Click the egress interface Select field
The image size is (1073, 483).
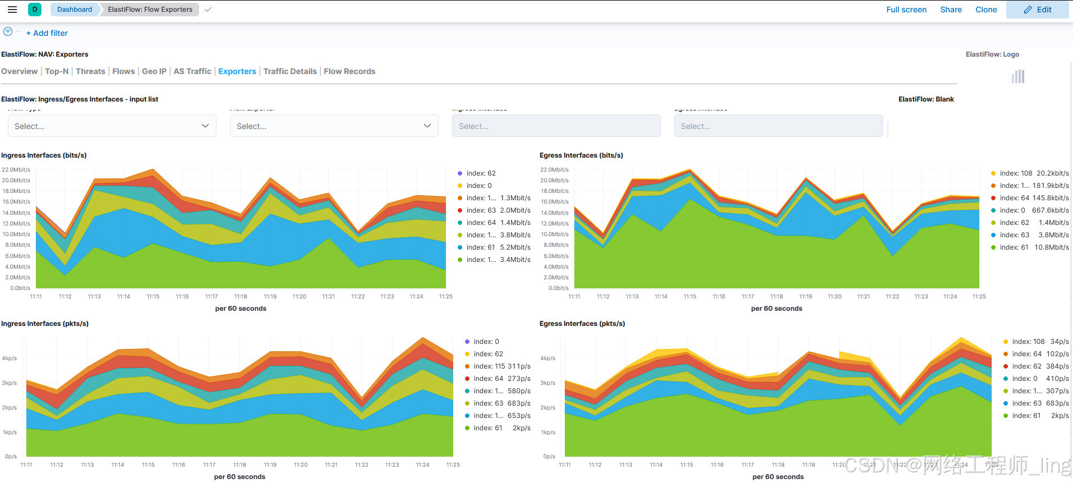[779, 126]
